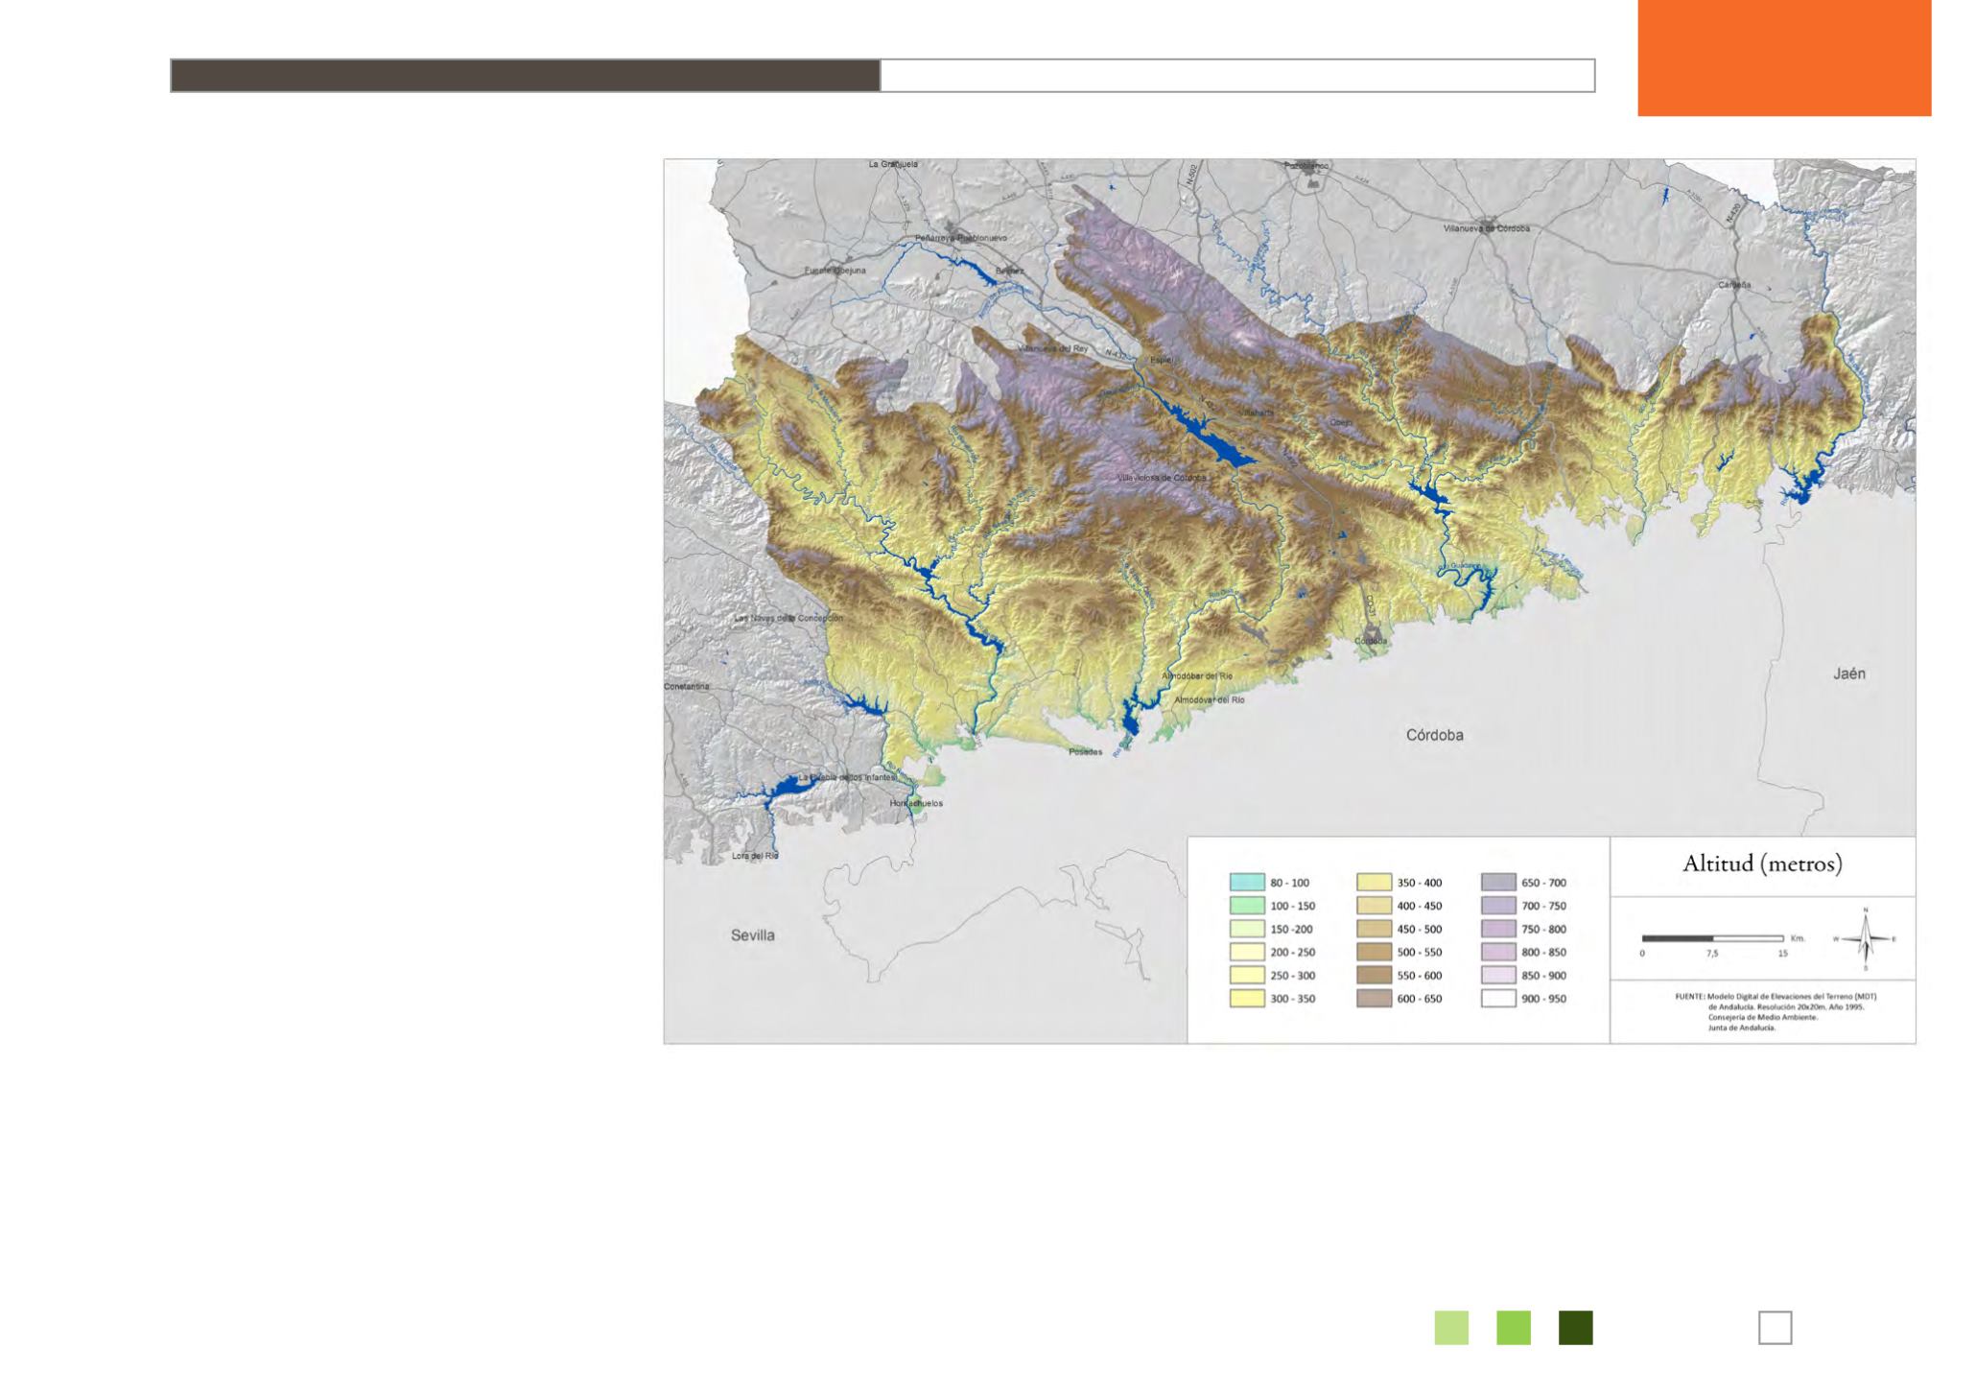Pick the 600 - 650 legend swatch
This screenshot has width=1976, height=1395.
[1374, 998]
